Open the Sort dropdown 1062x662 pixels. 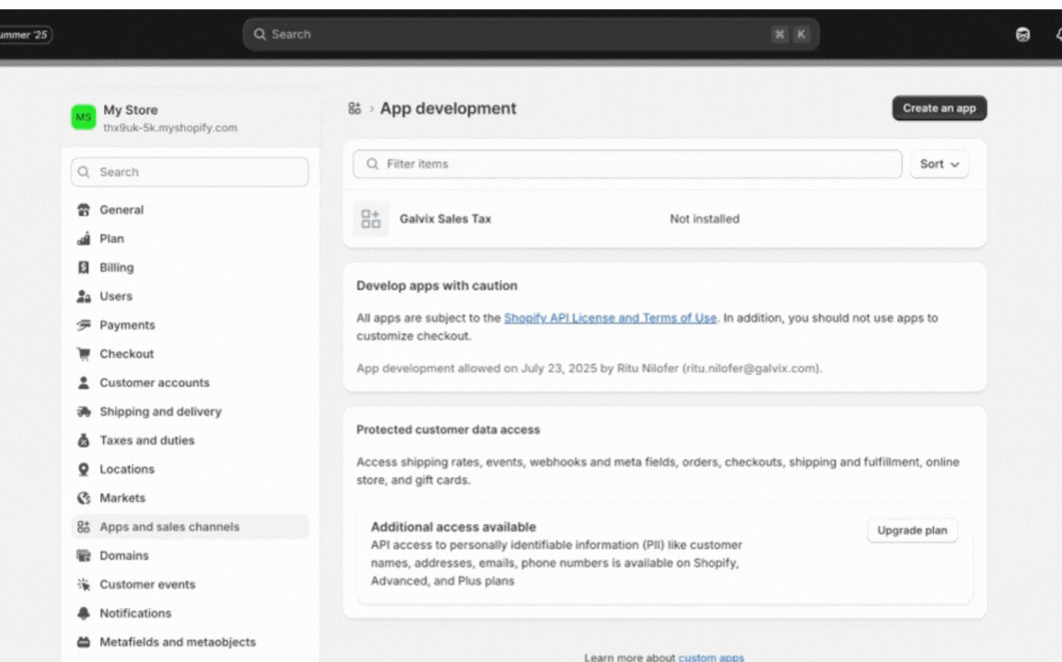click(x=940, y=164)
